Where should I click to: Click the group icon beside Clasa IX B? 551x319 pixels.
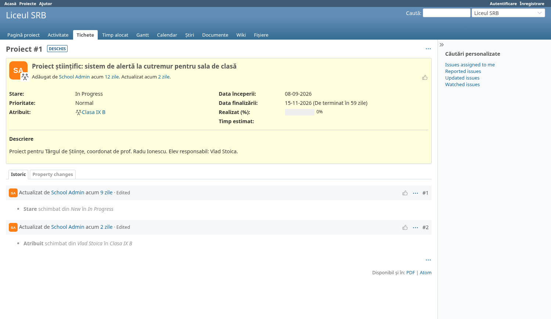(x=78, y=113)
